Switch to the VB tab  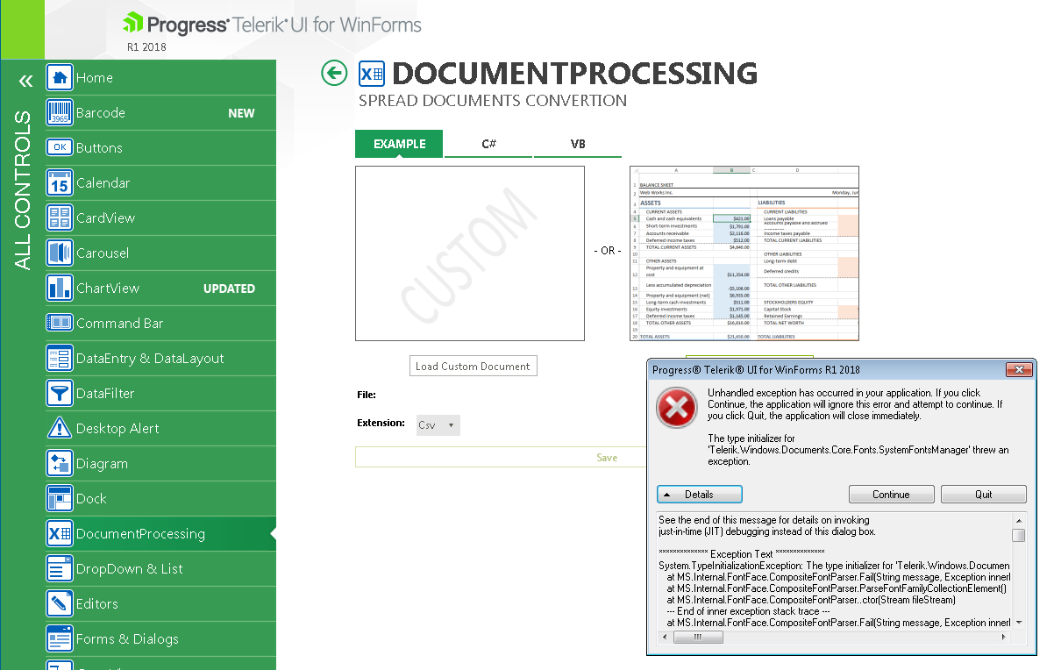(578, 144)
